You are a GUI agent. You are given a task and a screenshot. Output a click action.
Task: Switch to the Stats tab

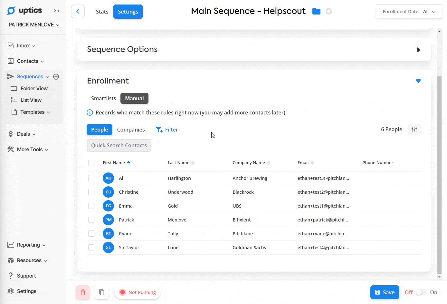[102, 12]
